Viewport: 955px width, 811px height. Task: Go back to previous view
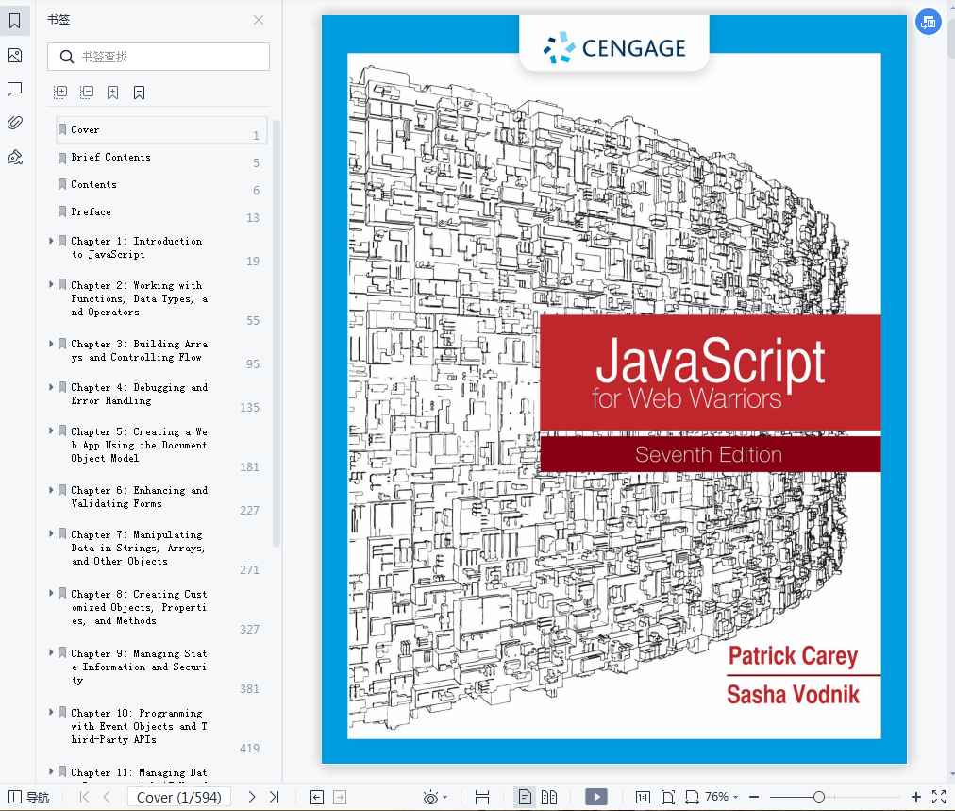tap(317, 797)
